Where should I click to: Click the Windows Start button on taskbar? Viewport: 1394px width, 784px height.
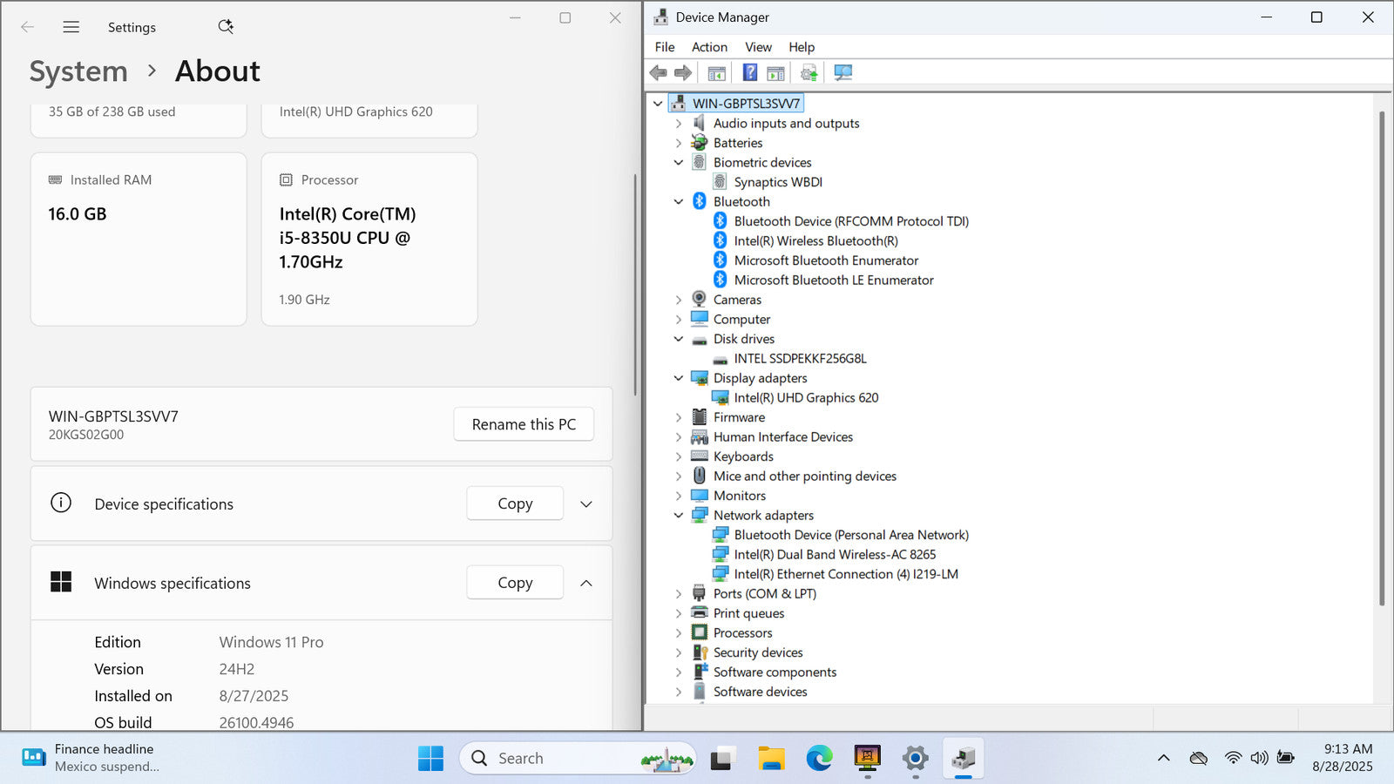coord(430,759)
